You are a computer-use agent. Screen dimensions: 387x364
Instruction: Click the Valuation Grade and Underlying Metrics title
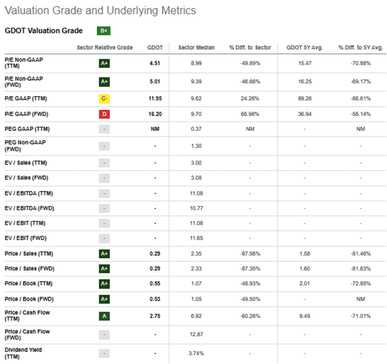(x=100, y=10)
